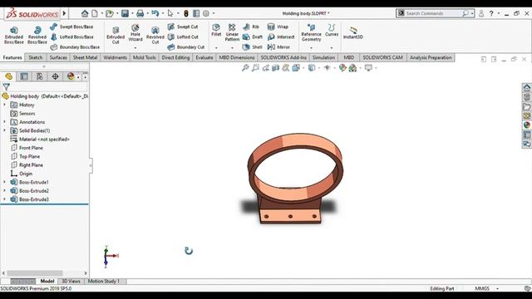Click the feature tree filter field
Image resolution: width=532 pixels, height=299 pixels.
(48, 87)
